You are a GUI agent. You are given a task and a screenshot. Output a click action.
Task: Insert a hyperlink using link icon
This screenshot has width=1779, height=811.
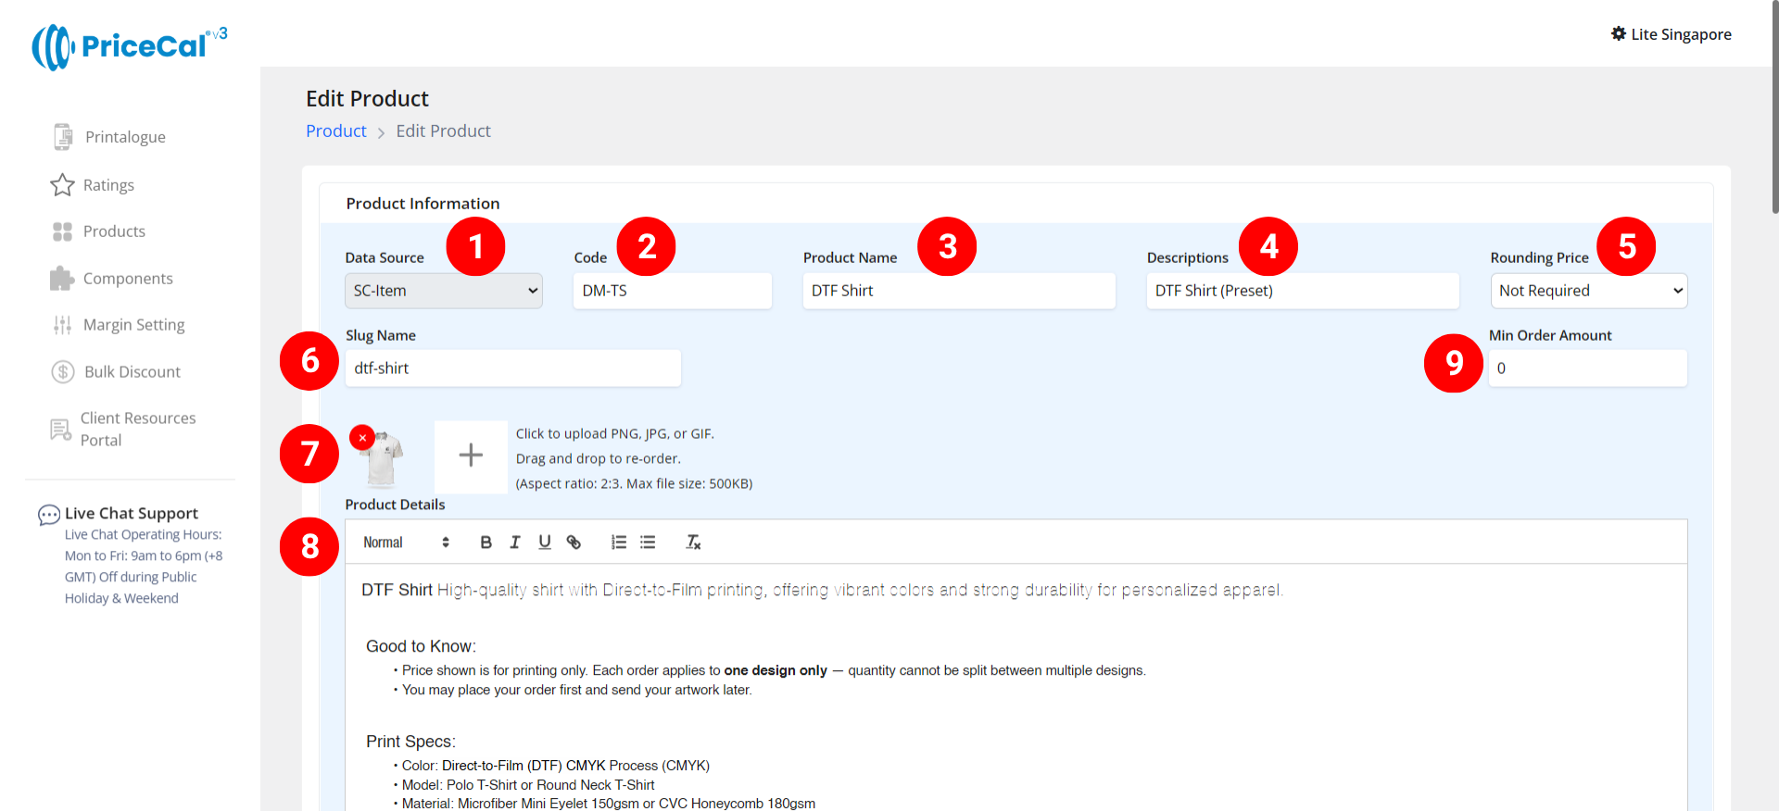coord(574,543)
